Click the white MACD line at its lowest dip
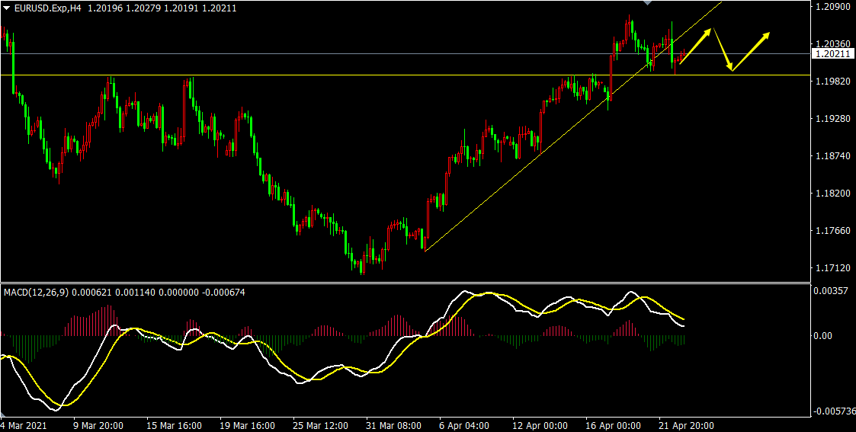856x432 pixels. pos(56,410)
